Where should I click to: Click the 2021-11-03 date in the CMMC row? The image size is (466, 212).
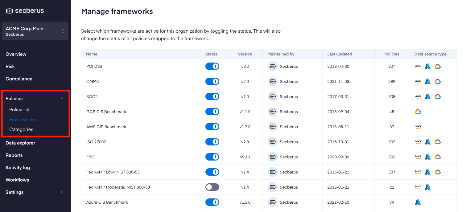tap(338, 81)
